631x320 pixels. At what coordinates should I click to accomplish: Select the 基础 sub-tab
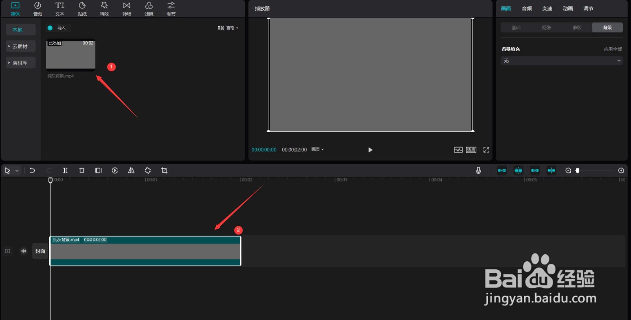[516, 28]
